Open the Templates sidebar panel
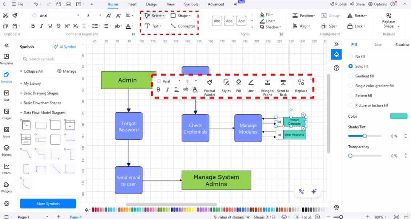411x219 pixels. (x=7, y=59)
